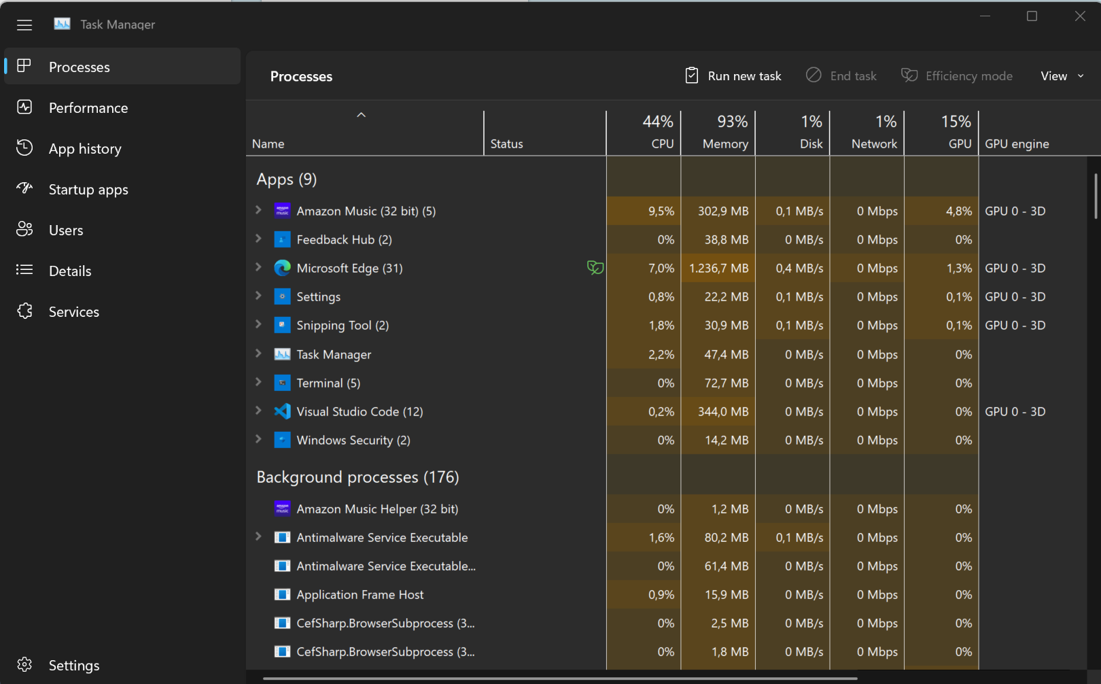Sort by the Network column header

pyautogui.click(x=867, y=133)
